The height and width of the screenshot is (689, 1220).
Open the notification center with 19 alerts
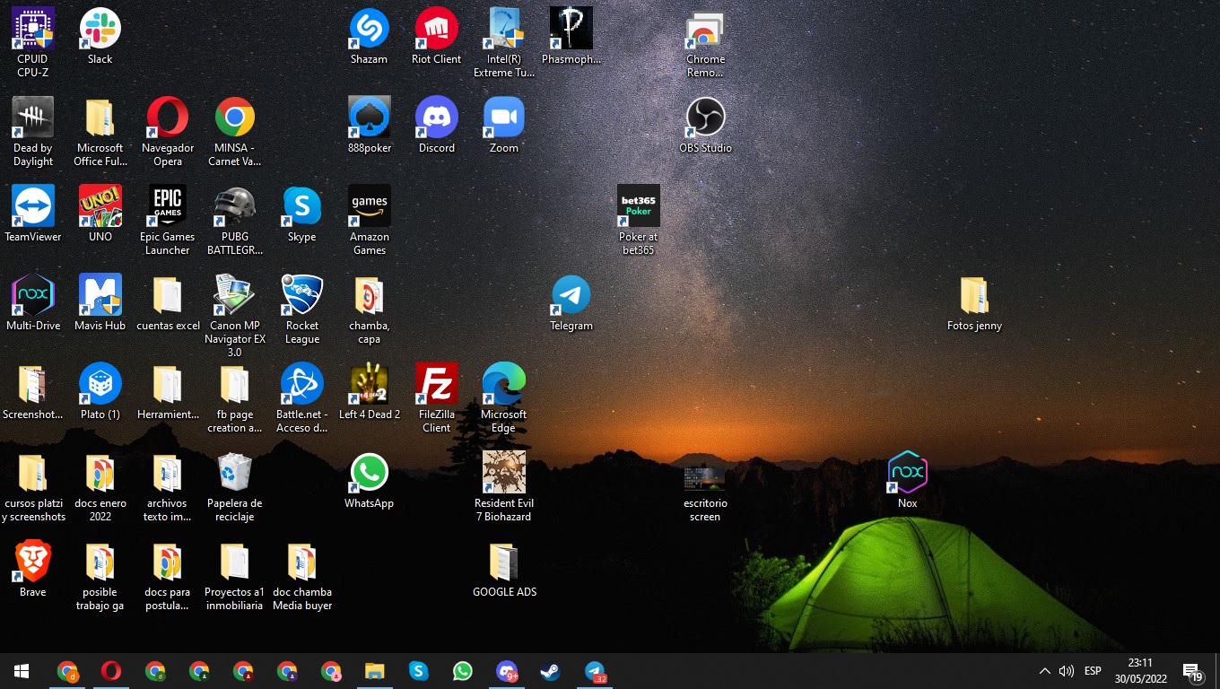coord(1192,671)
